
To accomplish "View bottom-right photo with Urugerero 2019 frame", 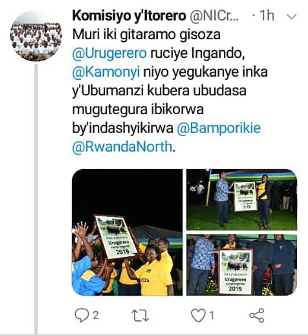I will coord(242,265).
